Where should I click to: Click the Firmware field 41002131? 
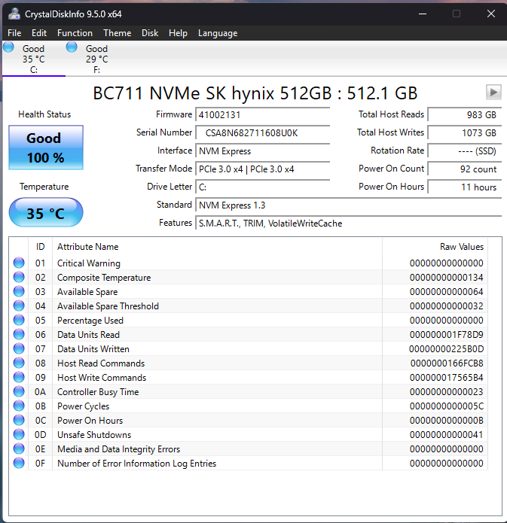(x=263, y=114)
